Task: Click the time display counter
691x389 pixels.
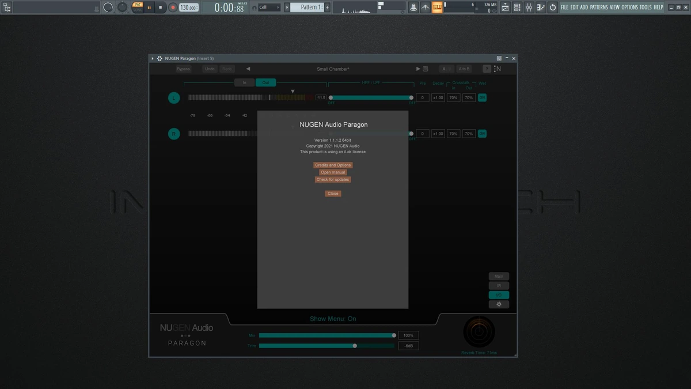Action: coord(229,7)
